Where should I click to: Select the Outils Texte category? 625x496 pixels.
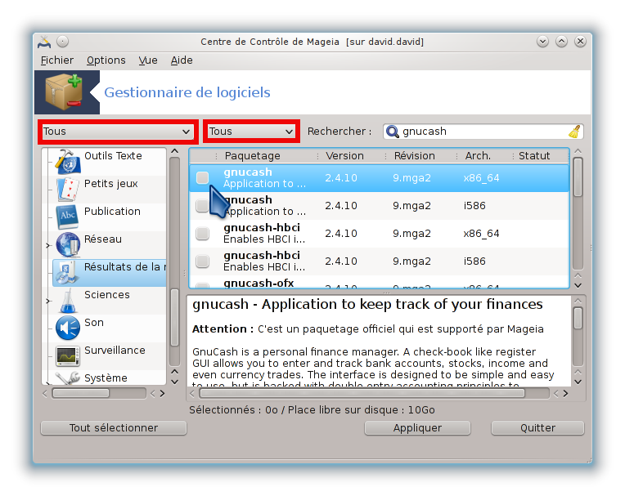tap(113, 155)
